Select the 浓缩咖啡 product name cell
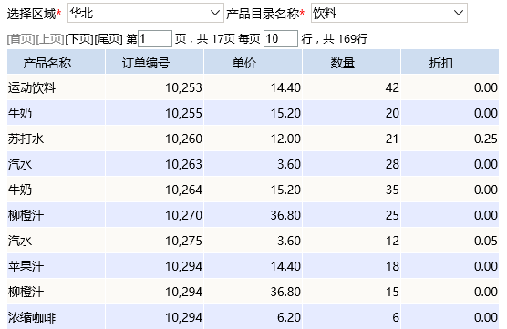The height and width of the screenshot is (329, 507). click(x=57, y=317)
